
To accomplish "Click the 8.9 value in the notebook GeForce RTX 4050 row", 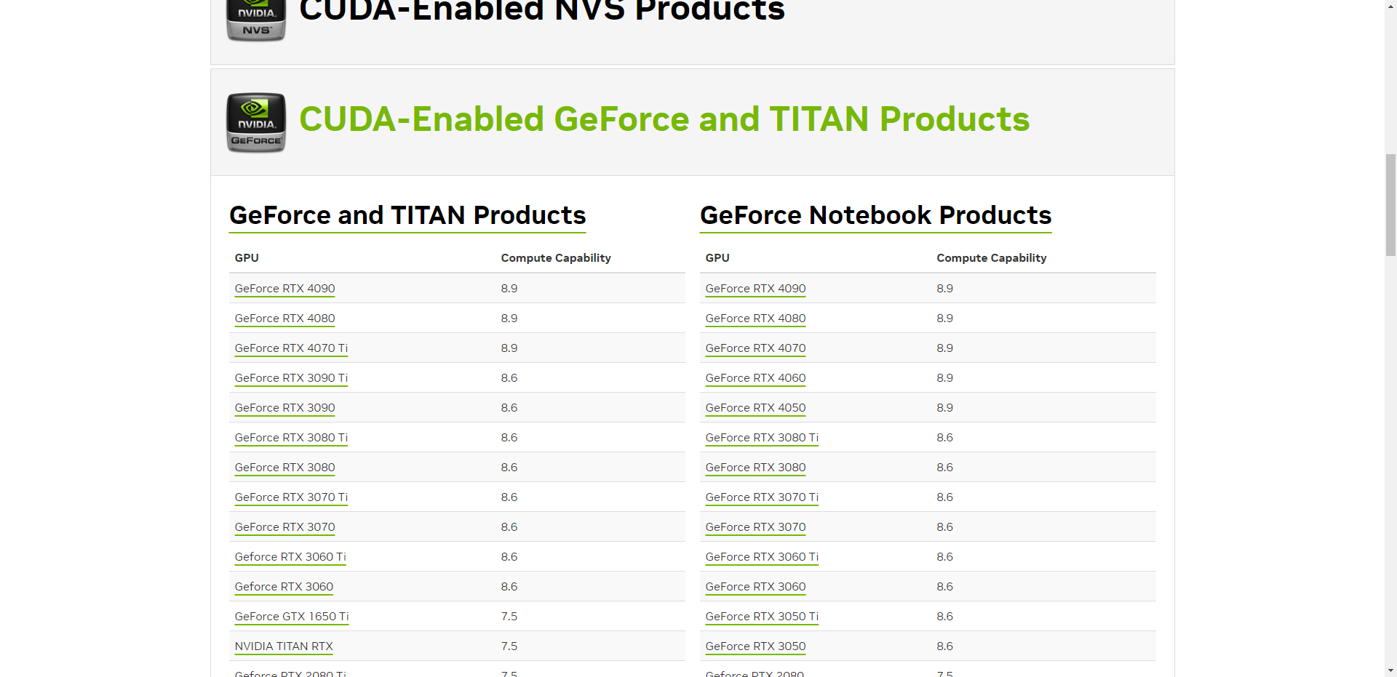I will 944,407.
